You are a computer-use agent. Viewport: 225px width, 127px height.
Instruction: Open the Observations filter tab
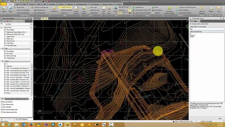click(x=9, y=99)
